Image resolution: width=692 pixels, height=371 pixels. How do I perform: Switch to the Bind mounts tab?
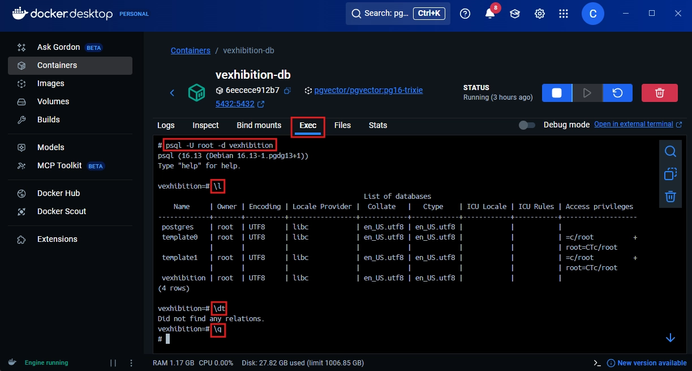coord(259,125)
